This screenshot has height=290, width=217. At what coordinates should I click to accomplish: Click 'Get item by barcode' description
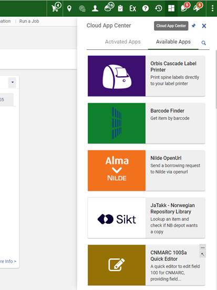170,118
